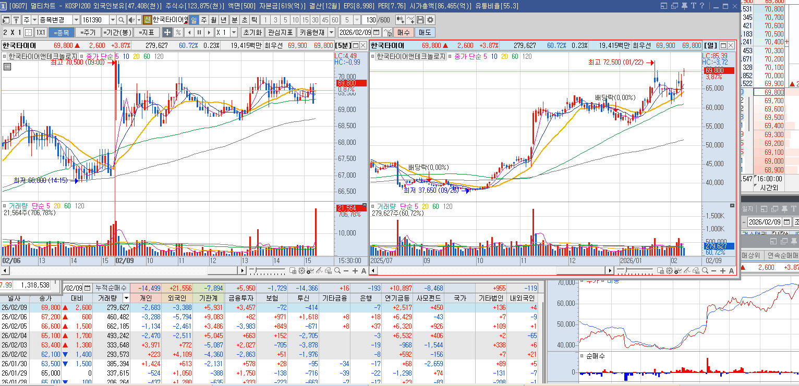The width and height of the screenshot is (799, 386).
Task: Select the 년 (yearly) period toggle
Action: pyautogui.click(x=223, y=20)
